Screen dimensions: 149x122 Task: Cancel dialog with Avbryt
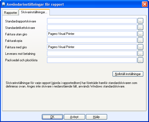point(74,117)
